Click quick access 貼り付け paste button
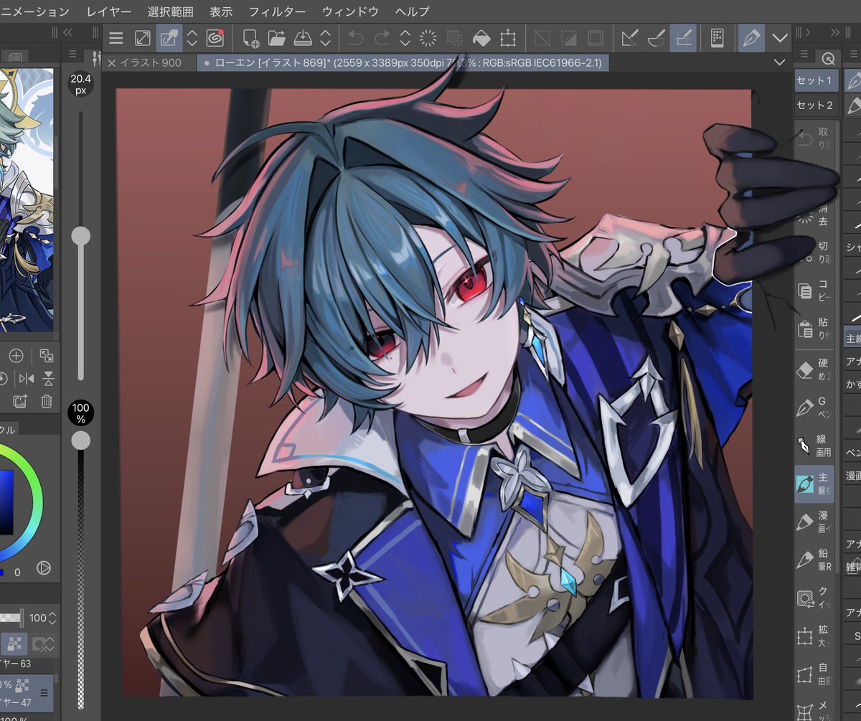Screen dimensions: 861x721 (814, 329)
